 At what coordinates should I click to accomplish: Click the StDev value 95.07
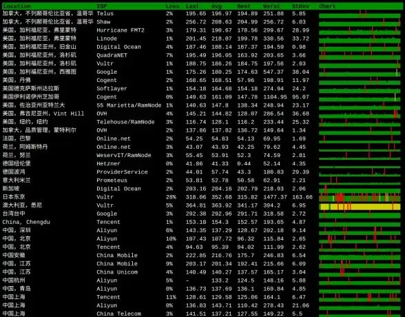tap(300, 97)
